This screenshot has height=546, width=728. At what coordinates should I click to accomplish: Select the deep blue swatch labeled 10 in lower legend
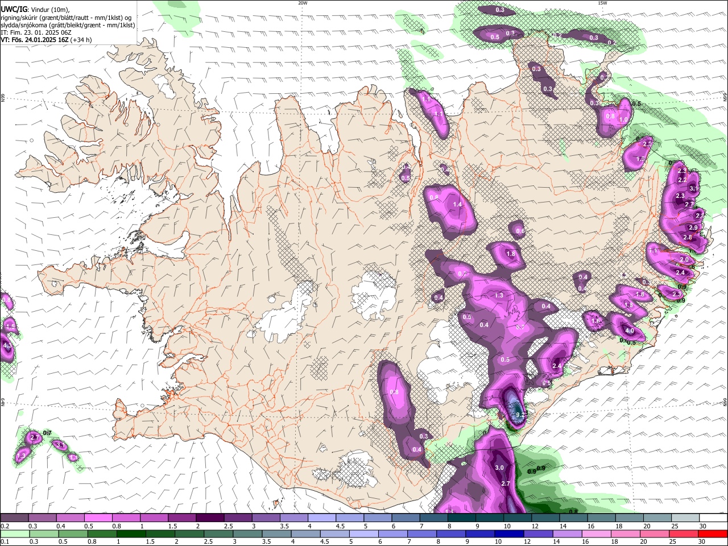[509, 533]
